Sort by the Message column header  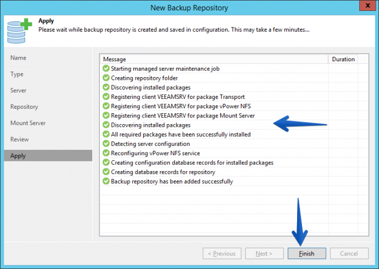point(214,59)
